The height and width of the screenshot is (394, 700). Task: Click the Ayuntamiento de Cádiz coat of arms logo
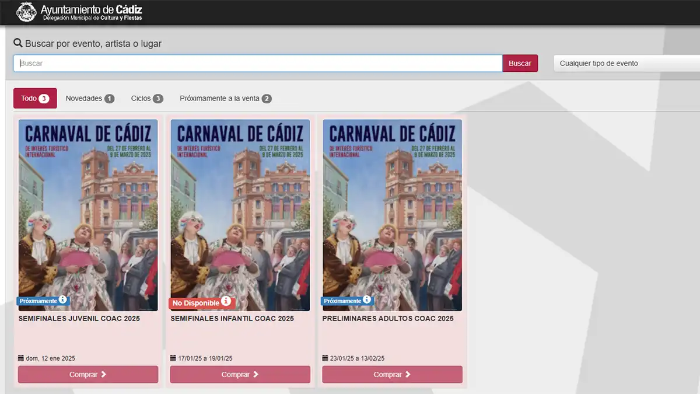point(26,12)
